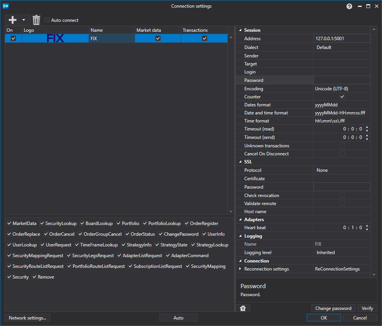The image size is (382, 326).
Task: Collapse the SSL section
Action: tap(240, 162)
